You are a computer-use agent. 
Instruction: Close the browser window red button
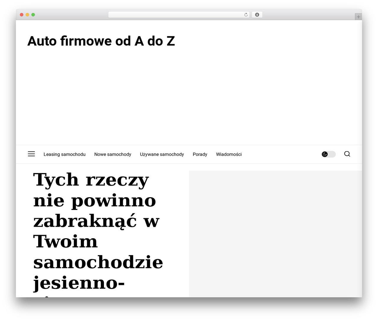[22, 15]
